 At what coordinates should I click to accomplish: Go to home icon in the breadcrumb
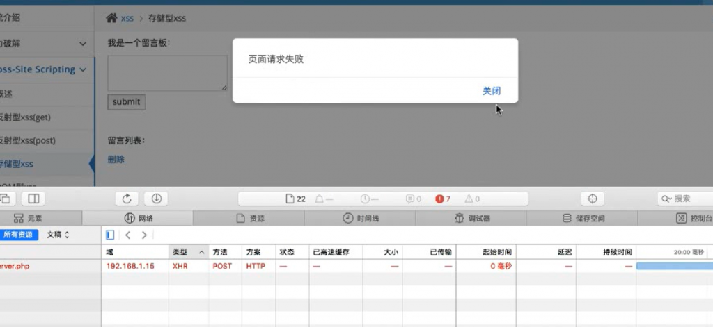point(111,18)
